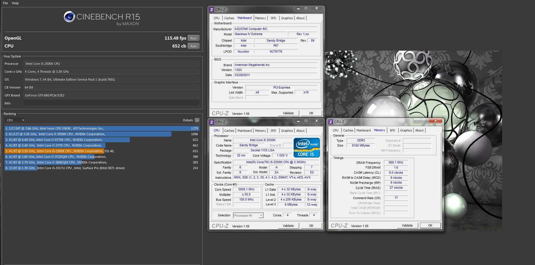Open SPD tab in Mainboard CPU-Z window
Image resolution: width=535 pixels, height=265 pixels.
[x=273, y=18]
